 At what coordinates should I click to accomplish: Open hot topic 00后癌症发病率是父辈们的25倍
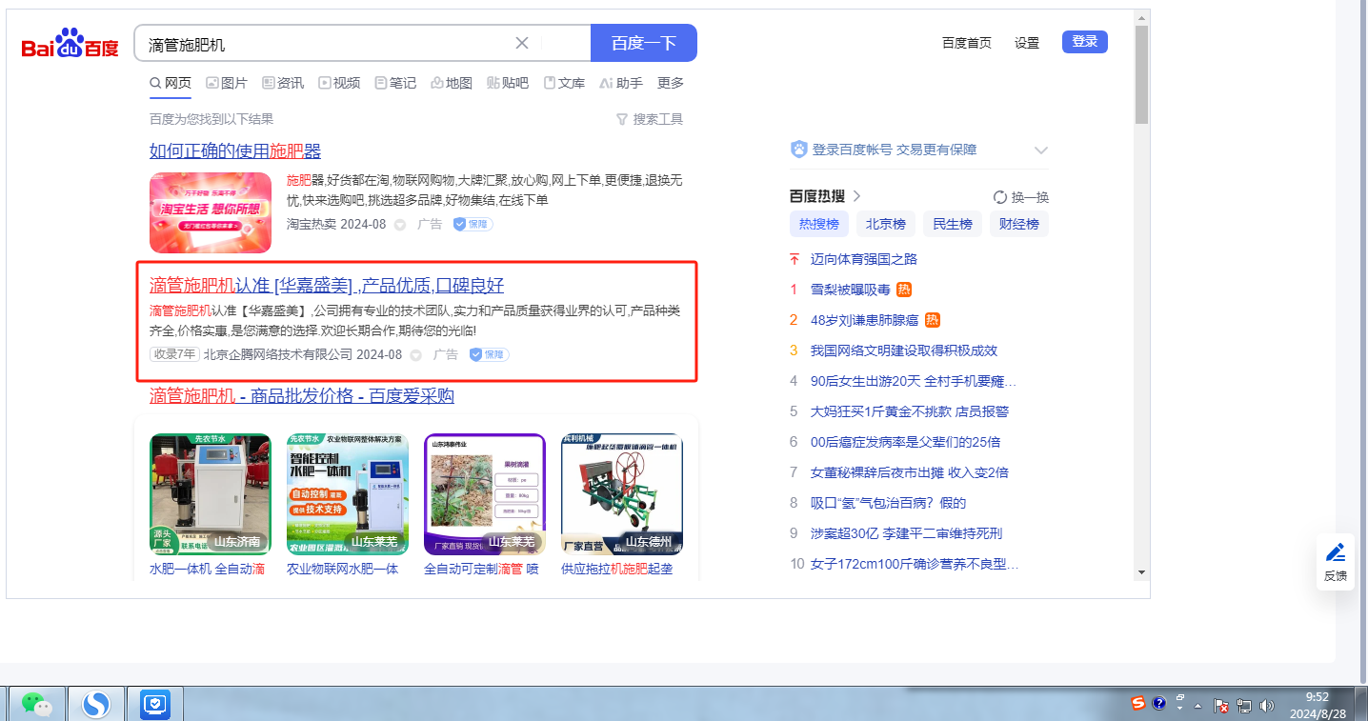[x=906, y=442]
